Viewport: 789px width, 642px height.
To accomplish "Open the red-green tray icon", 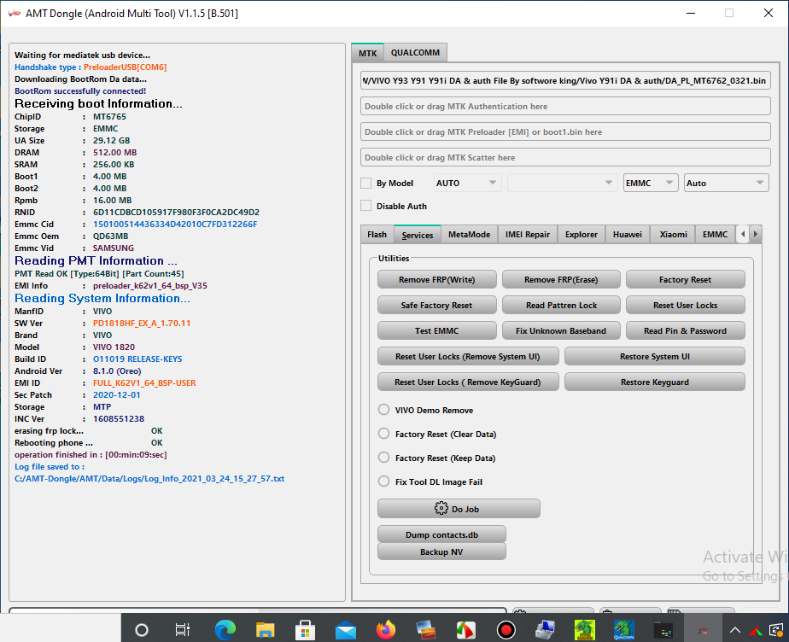I will (757, 630).
